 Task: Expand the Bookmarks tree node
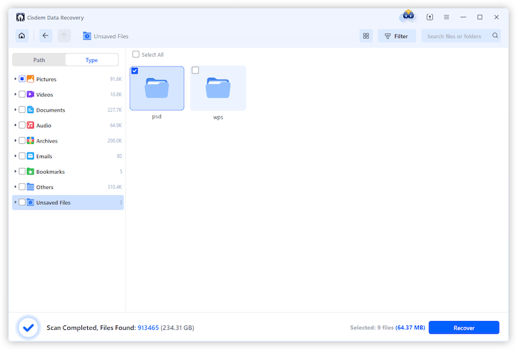(15, 171)
